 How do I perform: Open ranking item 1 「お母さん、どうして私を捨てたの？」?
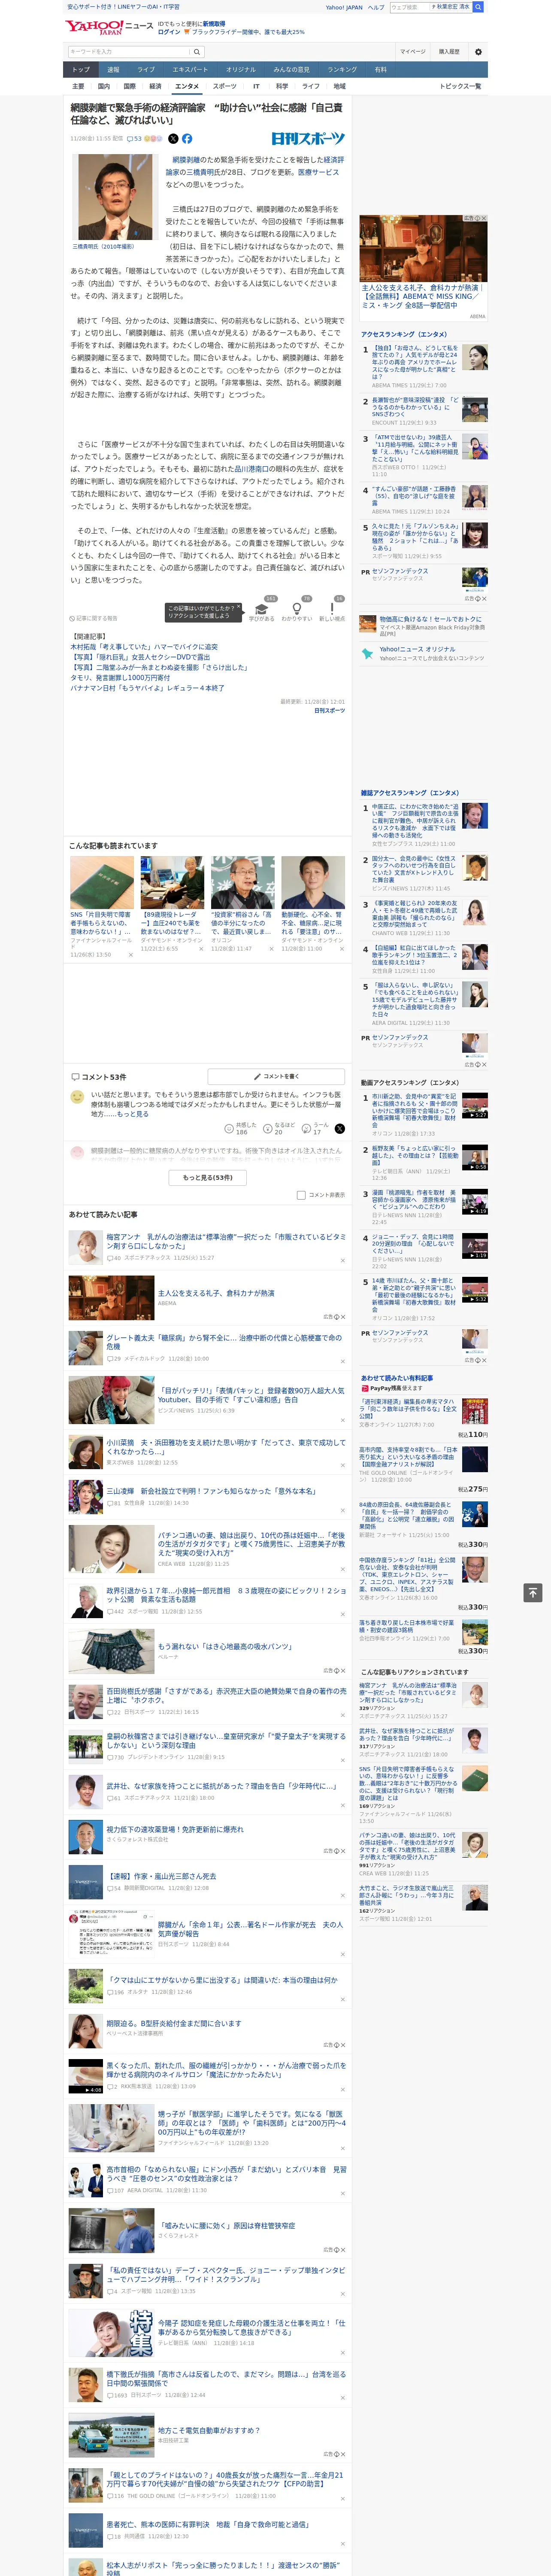pos(414,362)
